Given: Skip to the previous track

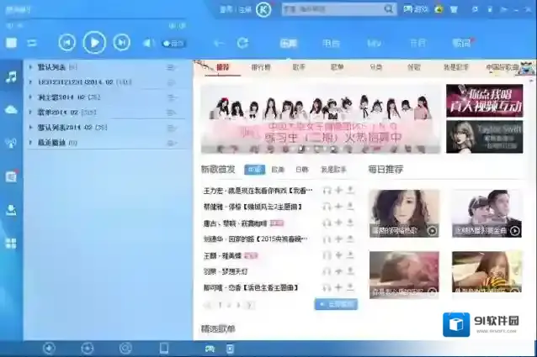Looking at the screenshot, I should pos(67,42).
